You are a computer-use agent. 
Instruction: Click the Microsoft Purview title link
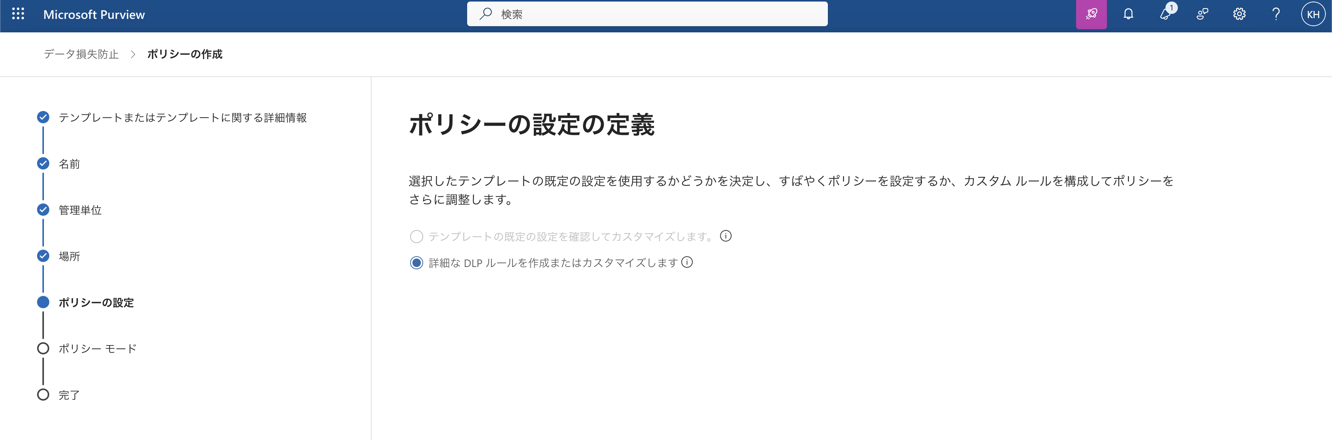tap(94, 15)
